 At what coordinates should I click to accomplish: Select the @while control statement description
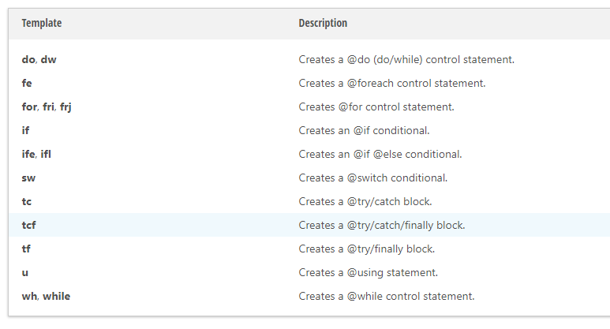(387, 297)
